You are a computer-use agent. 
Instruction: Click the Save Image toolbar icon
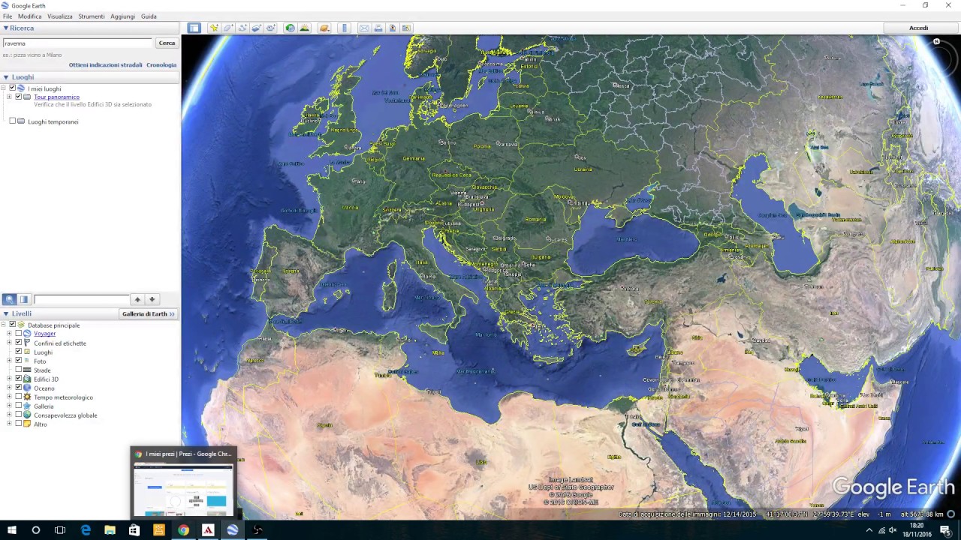pyautogui.click(x=393, y=28)
